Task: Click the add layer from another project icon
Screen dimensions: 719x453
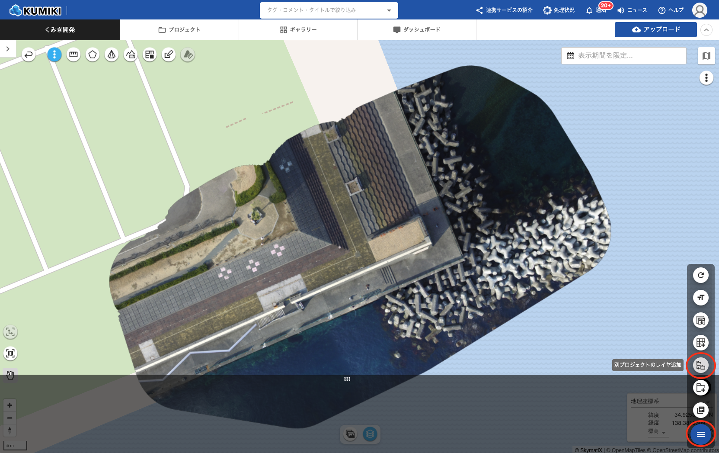Action: point(700,365)
